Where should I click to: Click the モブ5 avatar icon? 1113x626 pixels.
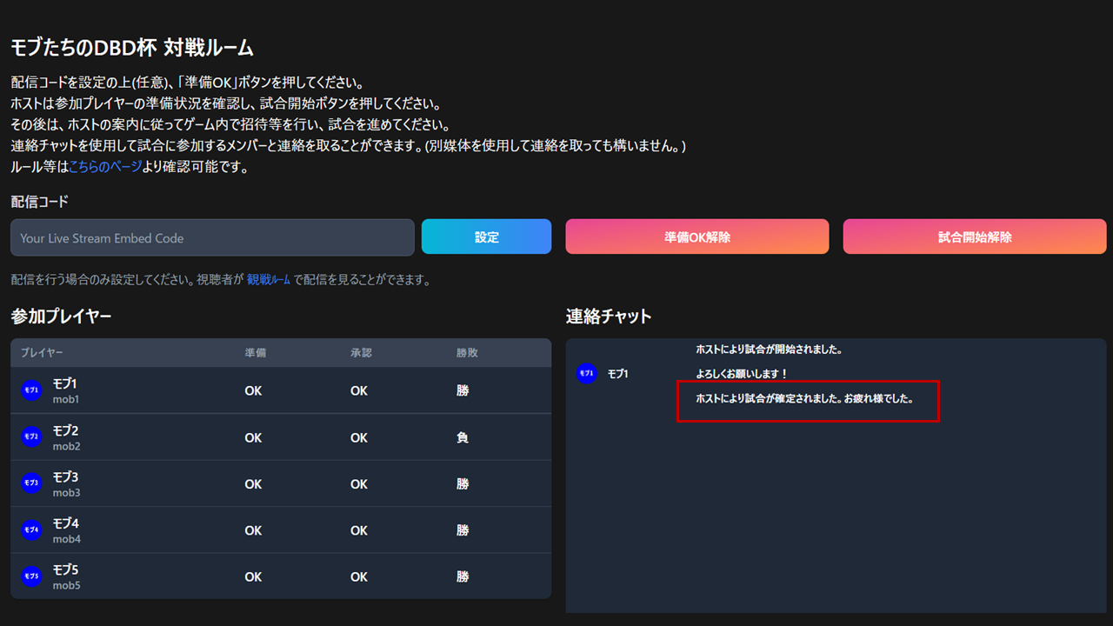[x=31, y=576]
